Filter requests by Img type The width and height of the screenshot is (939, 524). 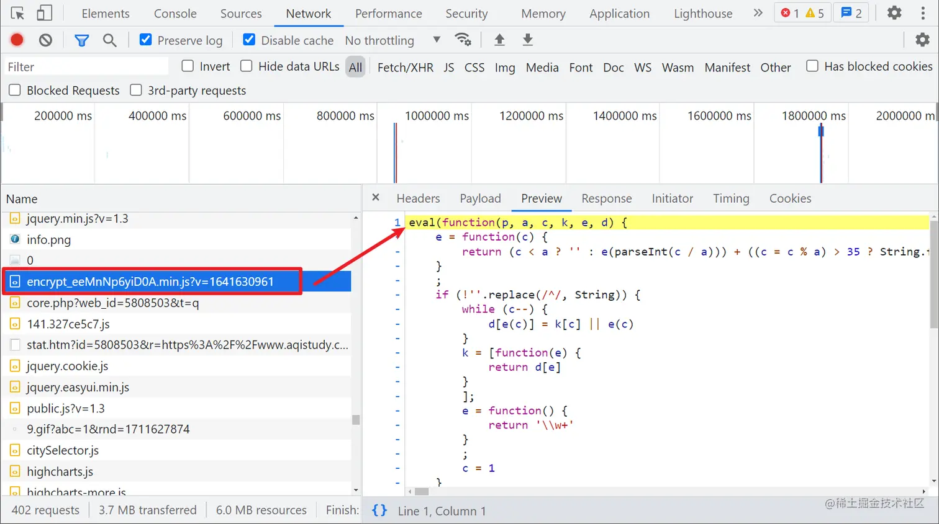pos(505,67)
